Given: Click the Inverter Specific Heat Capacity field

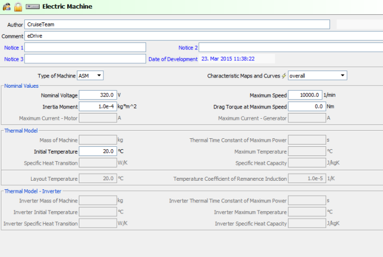Looking at the screenshot, I should click(x=307, y=223).
